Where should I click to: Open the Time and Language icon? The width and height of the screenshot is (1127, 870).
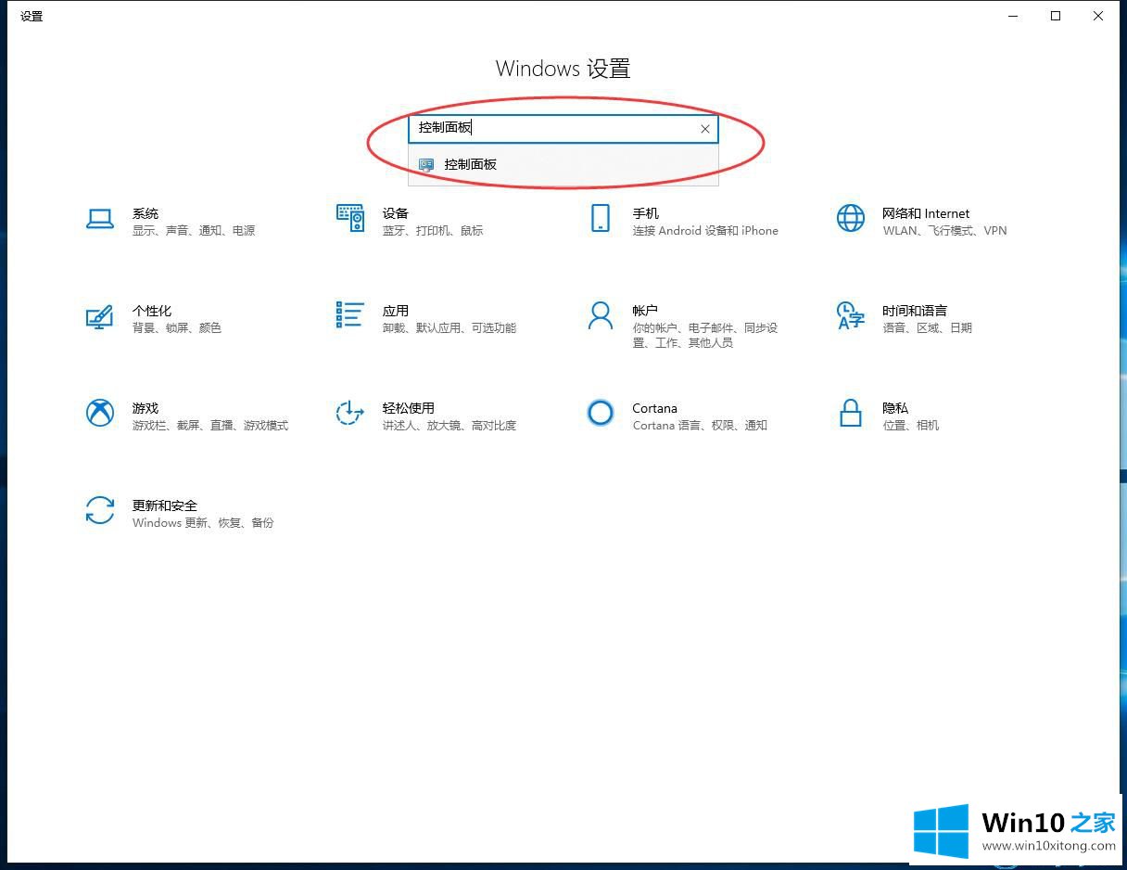(x=851, y=315)
